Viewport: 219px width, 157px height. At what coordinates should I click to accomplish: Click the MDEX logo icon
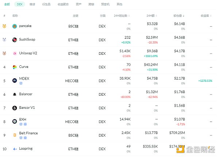click(15, 80)
